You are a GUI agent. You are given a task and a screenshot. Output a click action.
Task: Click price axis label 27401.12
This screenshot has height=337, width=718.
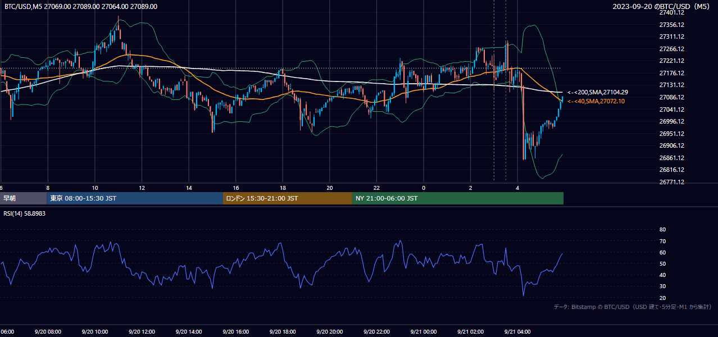671,12
